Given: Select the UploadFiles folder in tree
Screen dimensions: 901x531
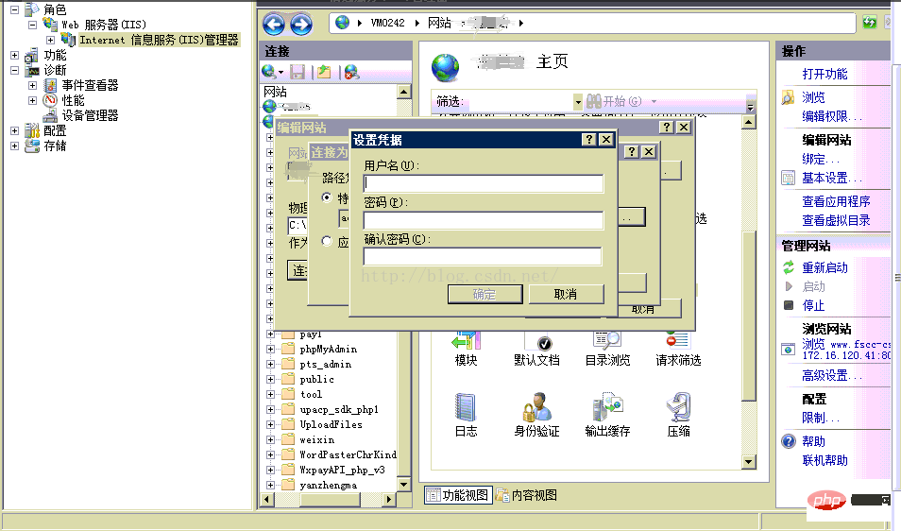Looking at the screenshot, I should (x=331, y=424).
